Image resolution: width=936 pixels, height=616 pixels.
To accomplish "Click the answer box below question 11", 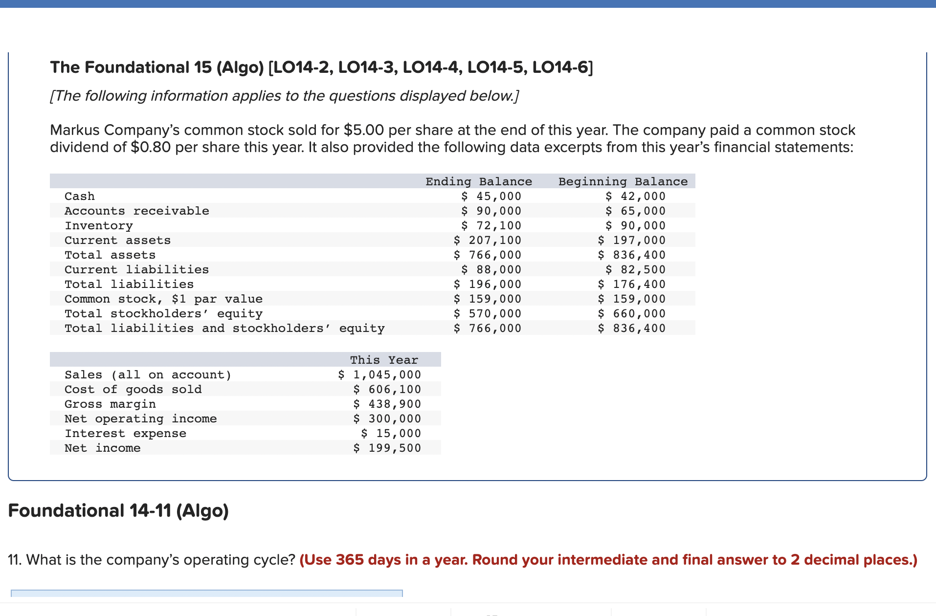I will (x=207, y=593).
